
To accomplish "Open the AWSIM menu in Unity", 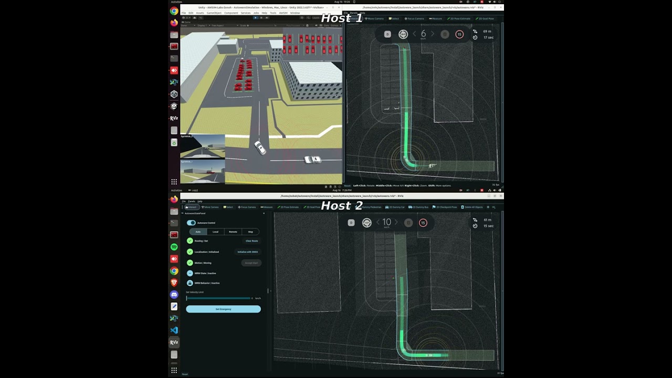I will (283, 13).
